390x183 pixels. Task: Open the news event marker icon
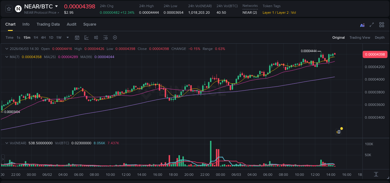point(339,131)
